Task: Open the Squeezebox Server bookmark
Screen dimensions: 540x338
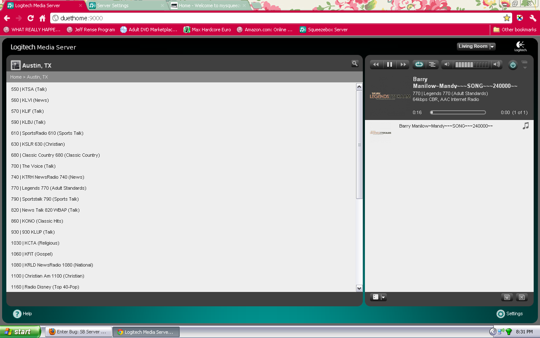Action: [x=324, y=30]
